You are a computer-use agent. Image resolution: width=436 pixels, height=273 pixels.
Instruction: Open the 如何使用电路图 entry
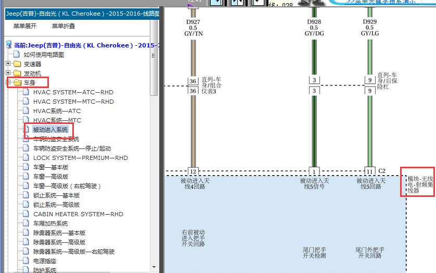point(44,55)
